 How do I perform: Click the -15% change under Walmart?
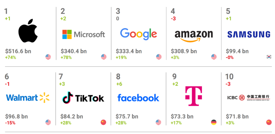[10, 123]
